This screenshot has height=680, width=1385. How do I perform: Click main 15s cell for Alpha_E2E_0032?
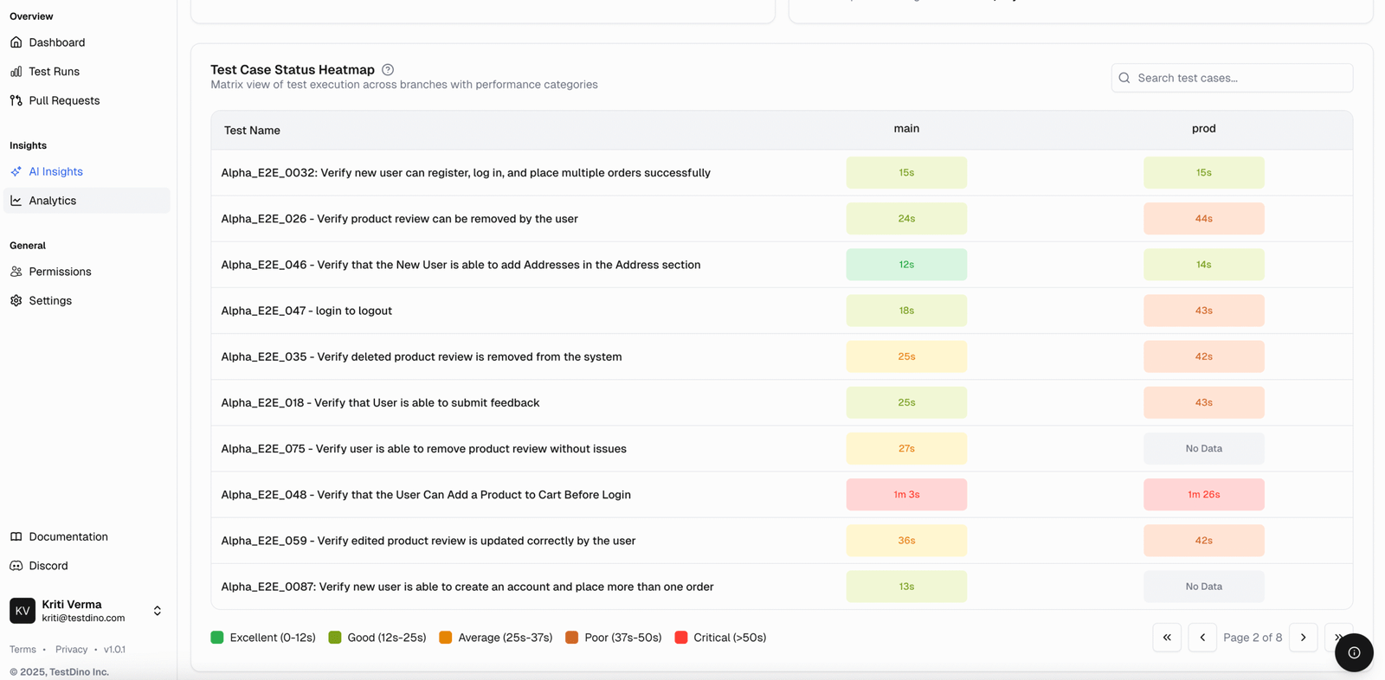click(x=906, y=173)
